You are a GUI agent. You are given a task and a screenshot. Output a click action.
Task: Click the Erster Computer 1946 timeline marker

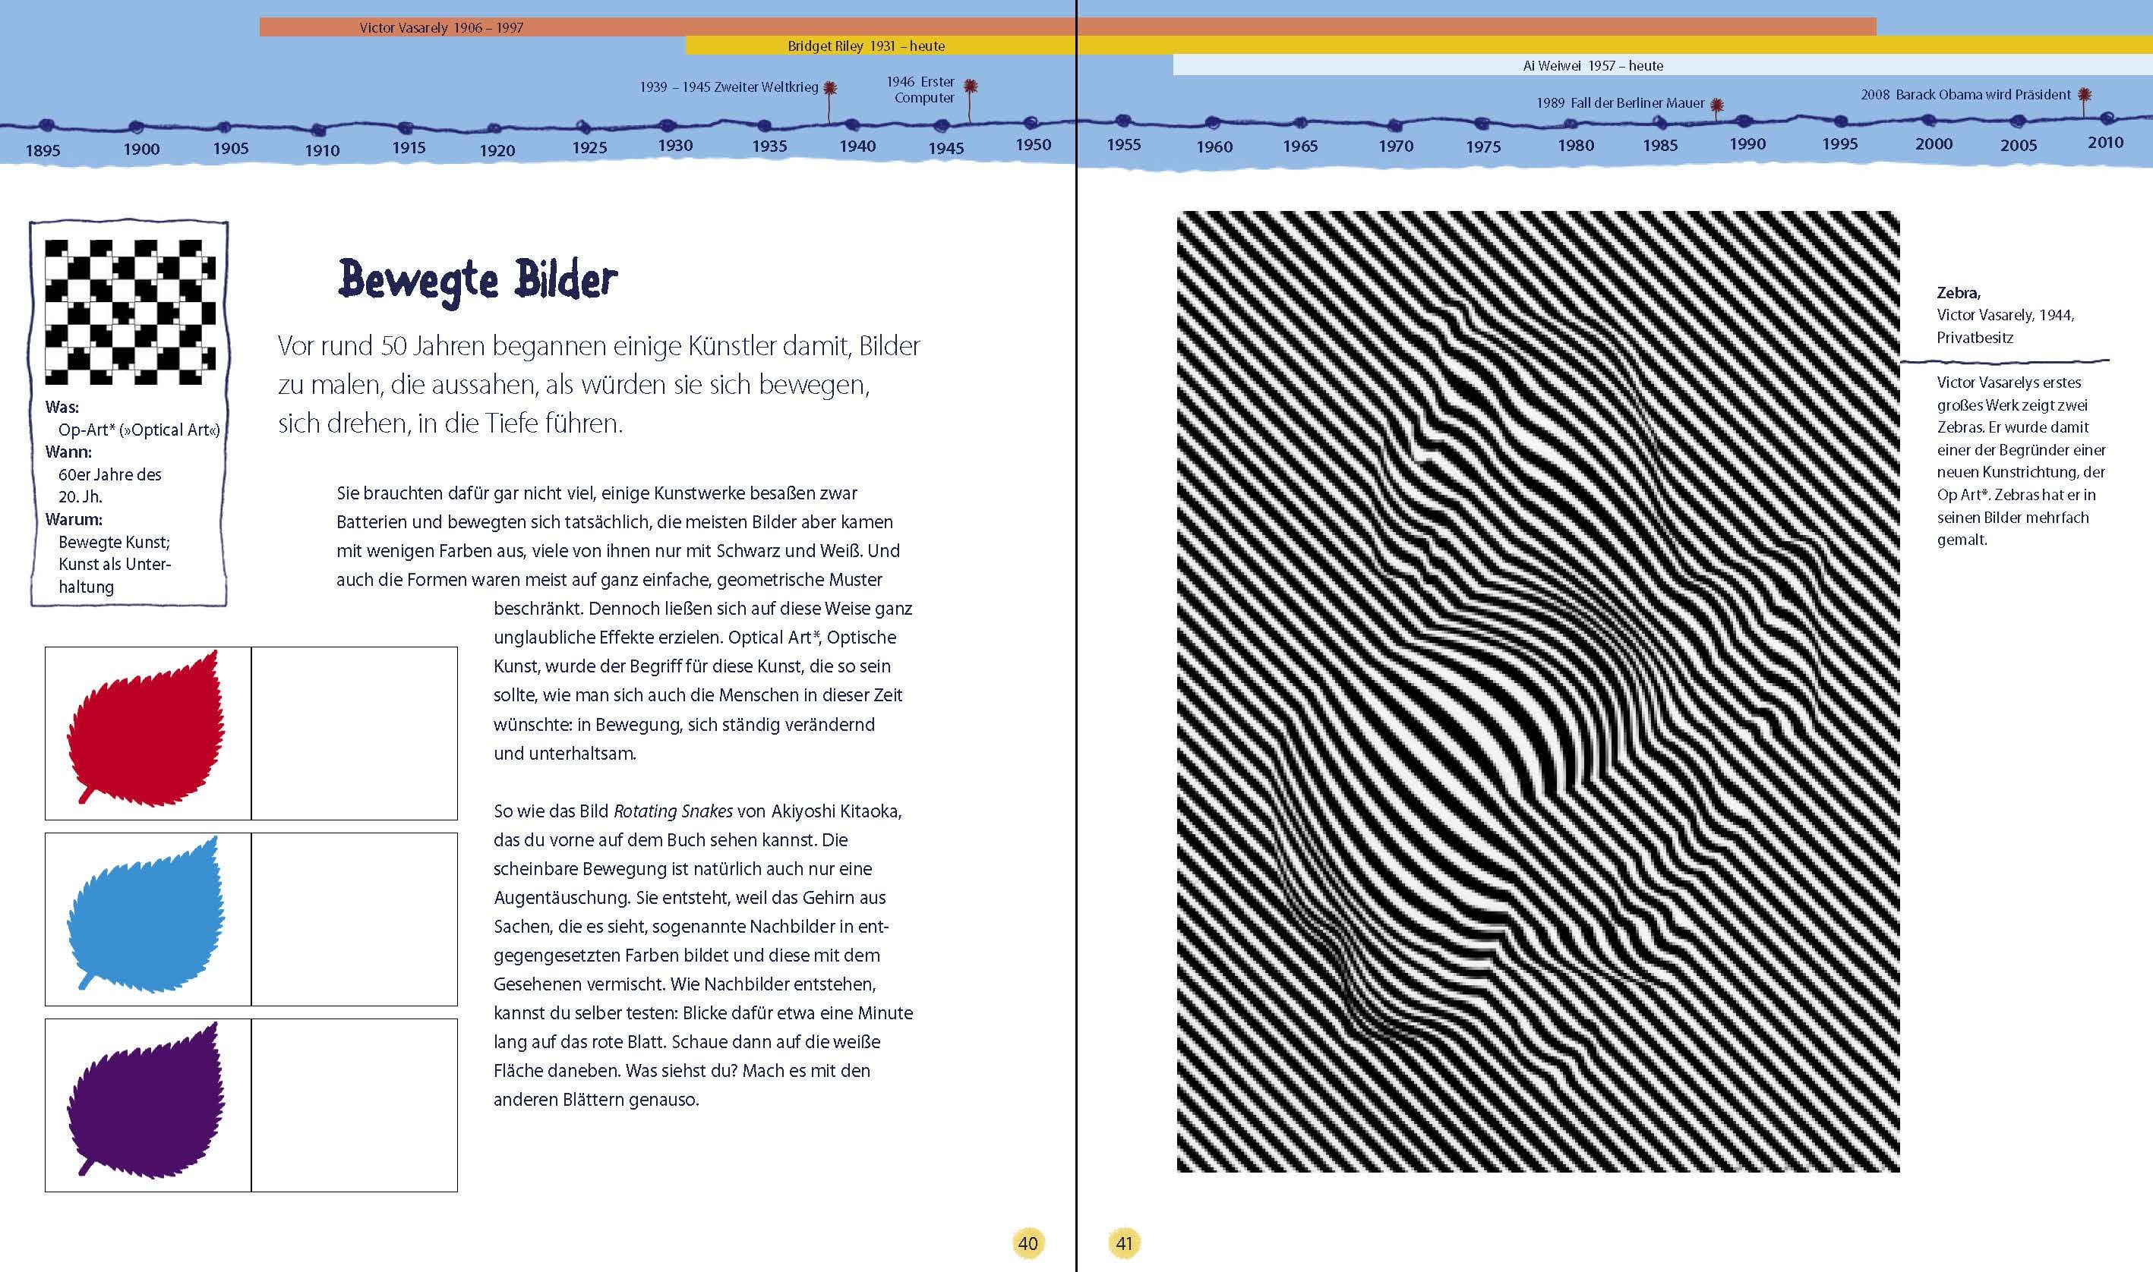[971, 87]
